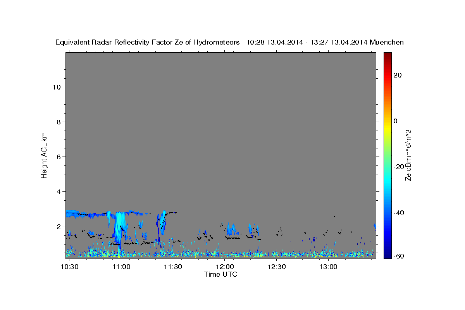
Task: Pick the dark blue bottom of the colorbar
Action: pyautogui.click(x=387, y=255)
